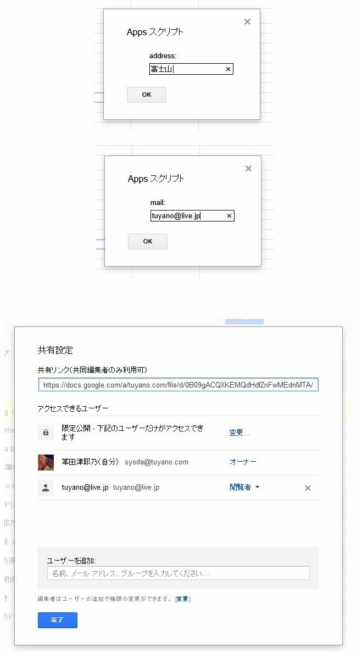
Task: Expand the 閲覧者 permission dropdown
Action: click(x=244, y=488)
